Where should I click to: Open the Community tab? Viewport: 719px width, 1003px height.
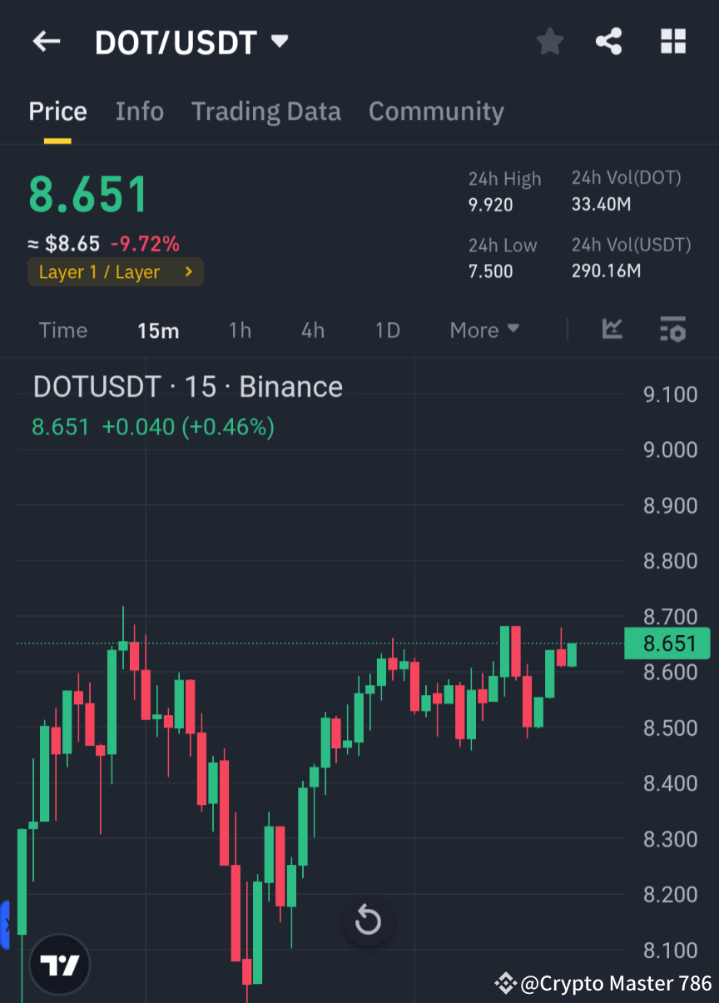[x=436, y=111]
